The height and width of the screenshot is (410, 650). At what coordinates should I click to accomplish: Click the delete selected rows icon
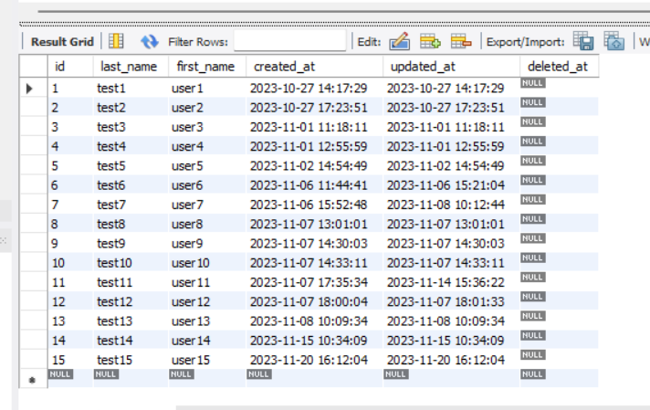461,41
